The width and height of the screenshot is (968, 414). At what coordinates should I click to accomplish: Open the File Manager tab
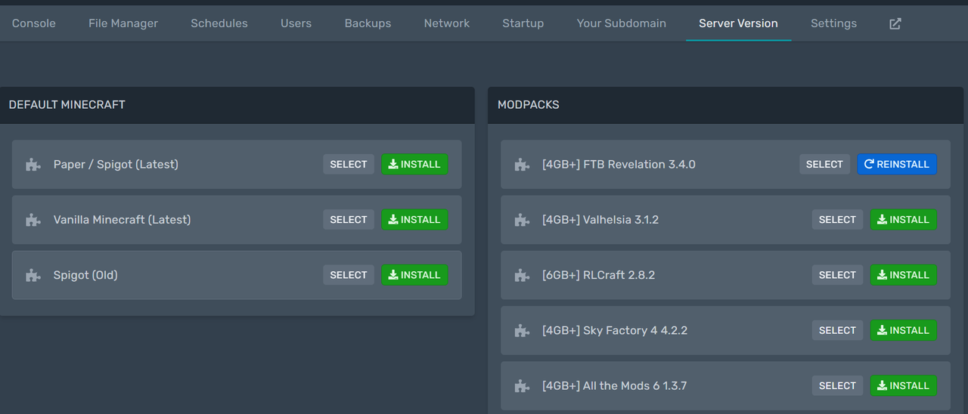click(x=123, y=23)
